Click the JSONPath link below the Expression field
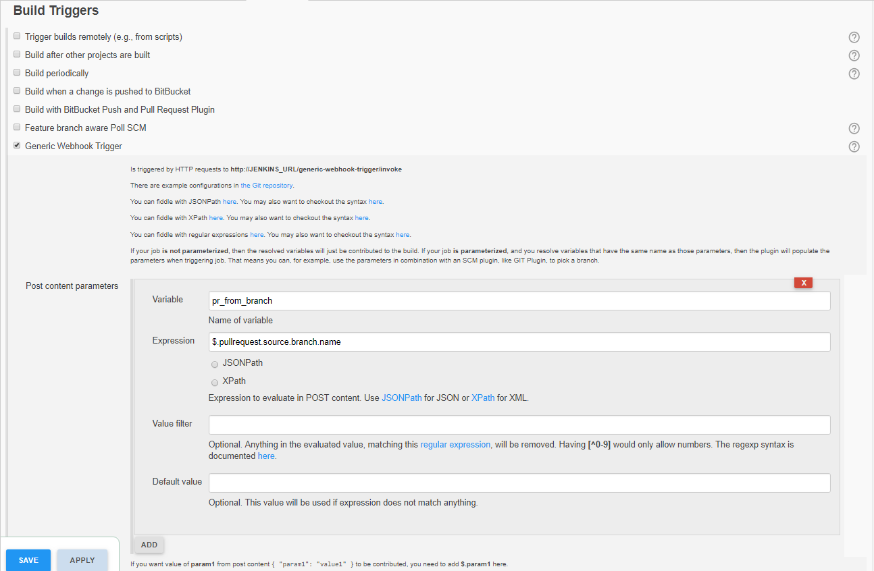Screen dimensions: 874x571 coord(401,398)
